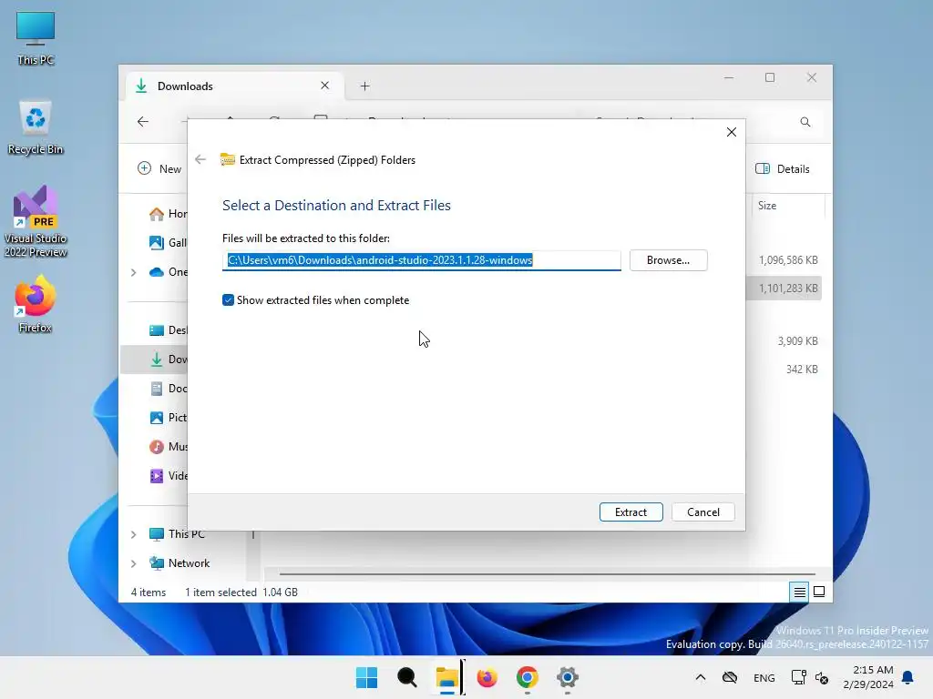Image resolution: width=933 pixels, height=699 pixels.
Task: Select the file sized 1,096,586 KB
Action: point(788,259)
